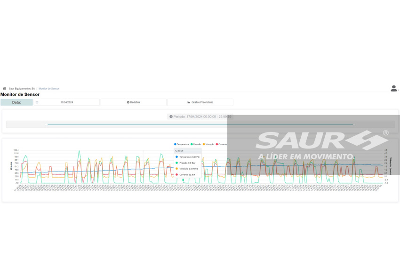This screenshot has width=400, height=265.
Task: Click the chart icon on Gráfico Preenchido
Action: tap(189, 102)
